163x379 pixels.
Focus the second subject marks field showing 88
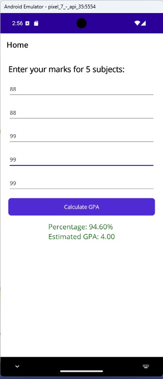pos(81,112)
